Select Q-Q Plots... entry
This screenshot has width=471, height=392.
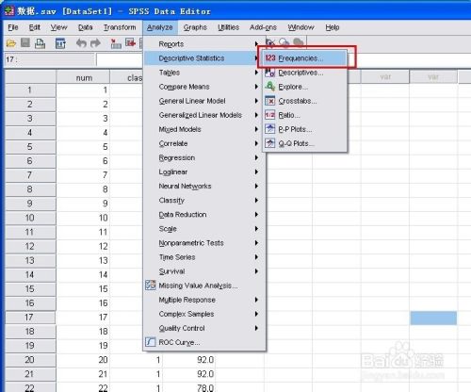[x=305, y=143]
